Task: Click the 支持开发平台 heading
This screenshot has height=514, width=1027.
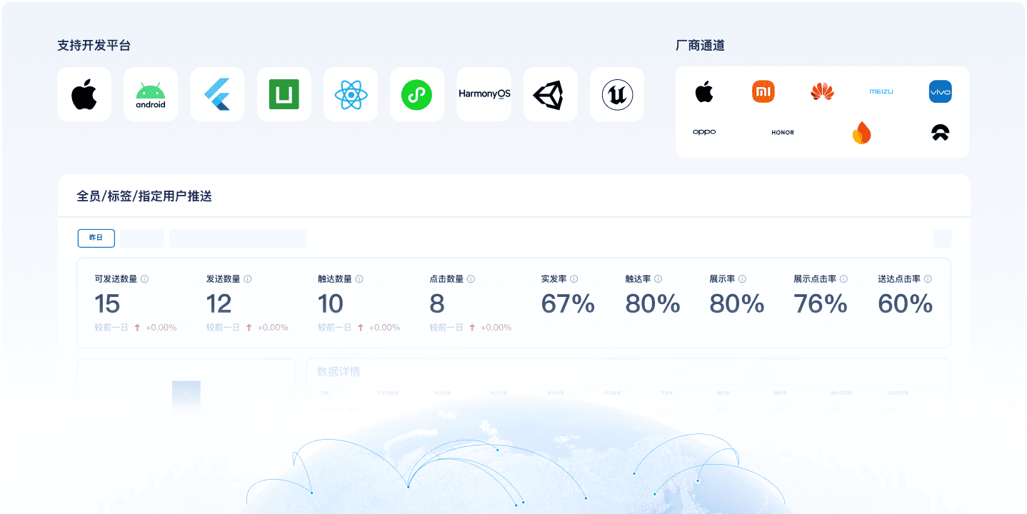Action: pyautogui.click(x=94, y=45)
